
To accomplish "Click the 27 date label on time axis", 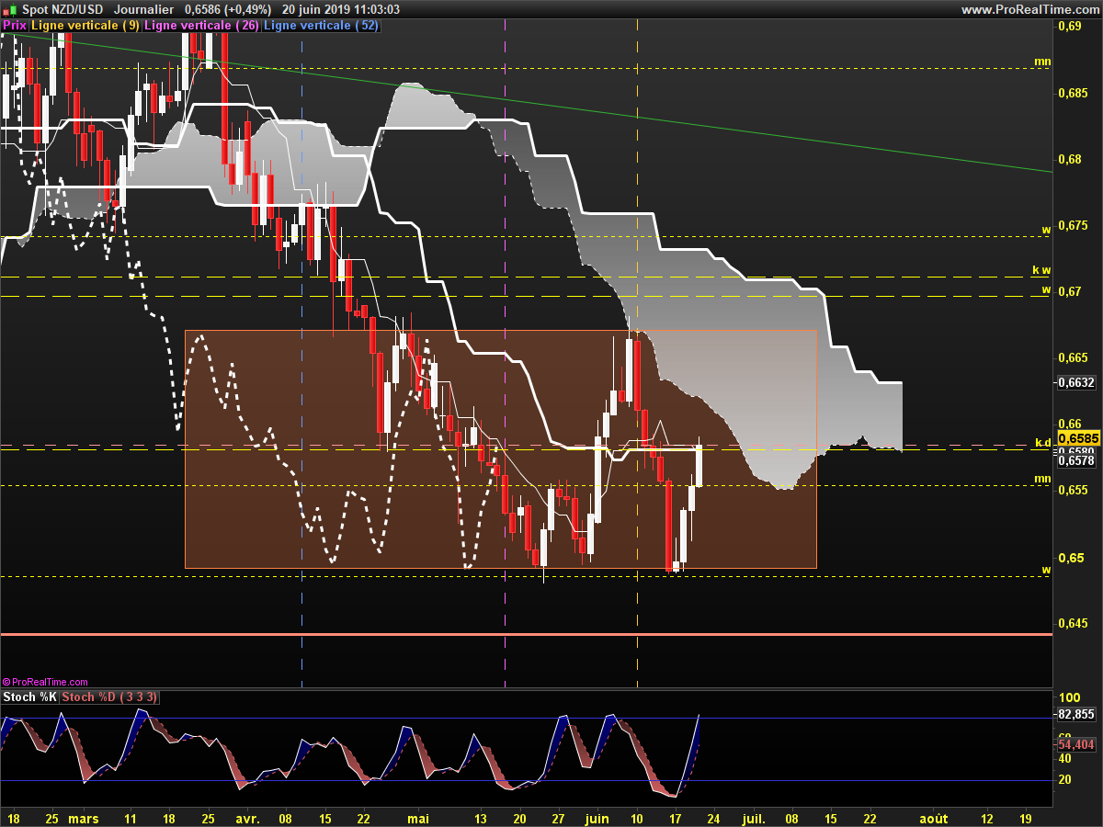I will click(559, 817).
